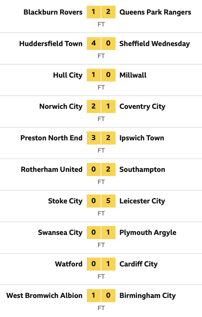Open the Queens Park Rangers team link
Image resolution: width=202 pixels, height=317 pixels.
click(x=155, y=12)
